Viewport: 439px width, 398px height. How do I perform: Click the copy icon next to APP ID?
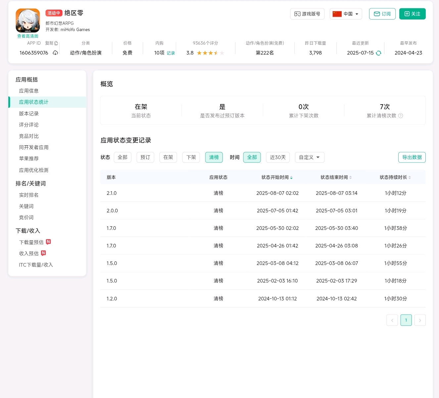tap(56, 43)
